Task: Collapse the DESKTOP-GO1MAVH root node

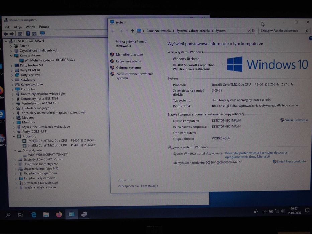Action: 6,41
